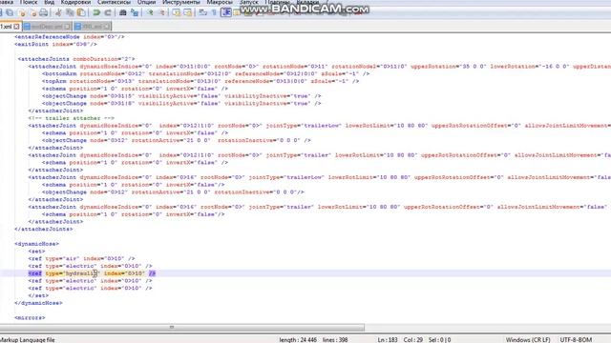
Task: Click the Close All toolbar icon
Action: [32, 12]
